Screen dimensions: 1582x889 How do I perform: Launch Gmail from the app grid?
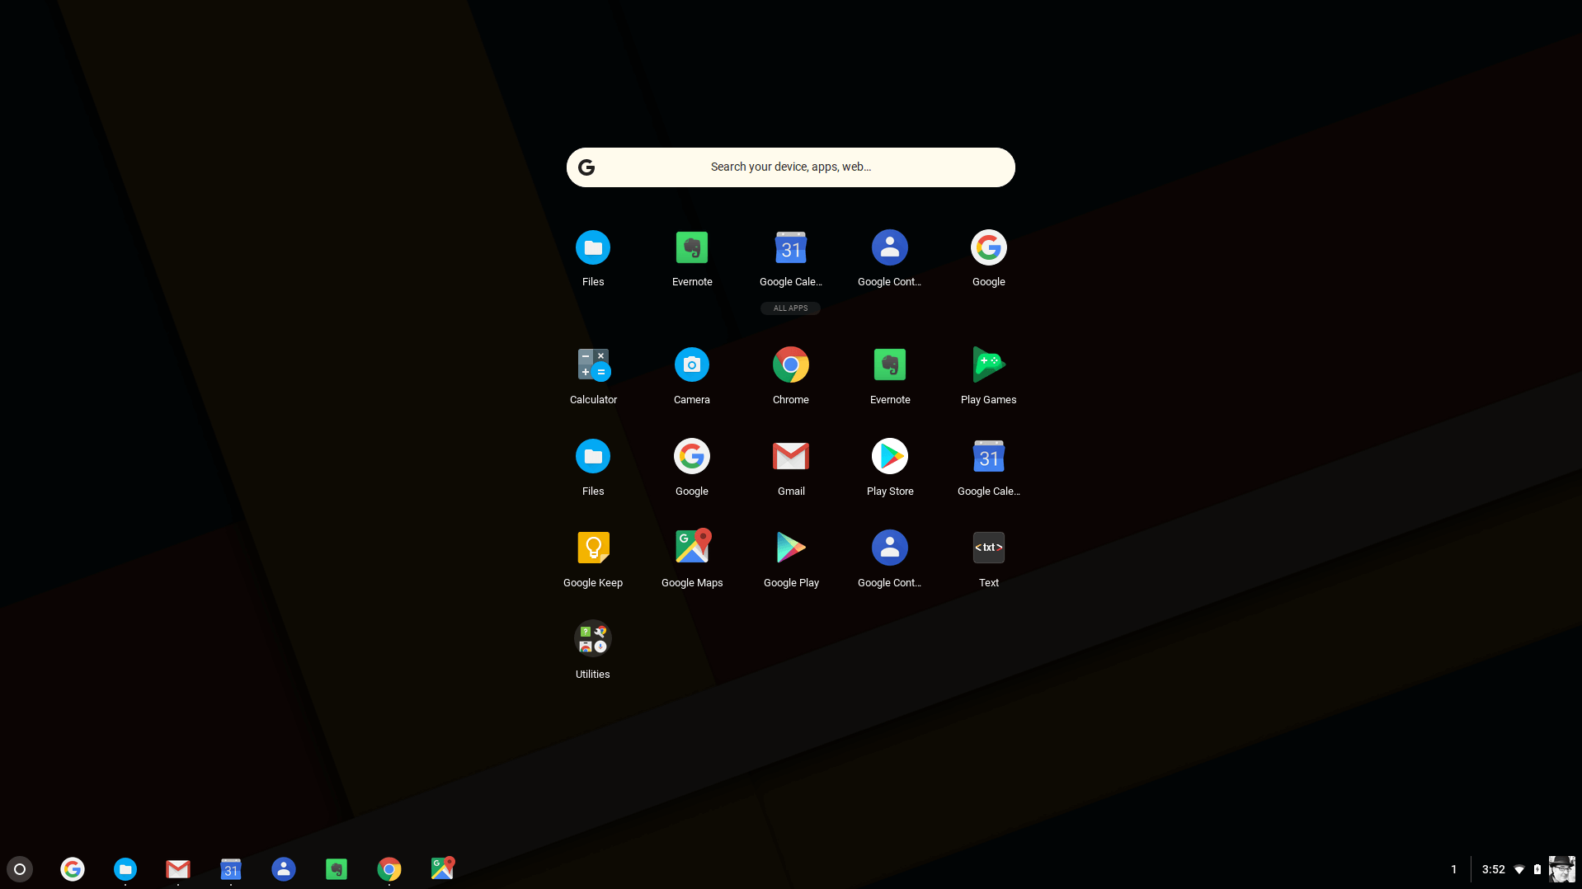[791, 456]
